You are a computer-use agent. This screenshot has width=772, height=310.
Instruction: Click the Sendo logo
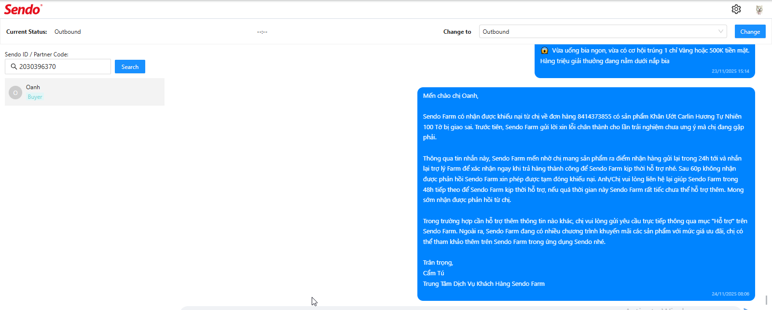pyautogui.click(x=23, y=9)
